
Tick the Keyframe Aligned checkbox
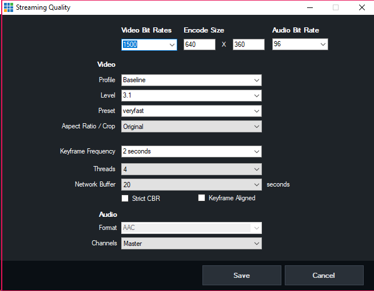(201, 198)
